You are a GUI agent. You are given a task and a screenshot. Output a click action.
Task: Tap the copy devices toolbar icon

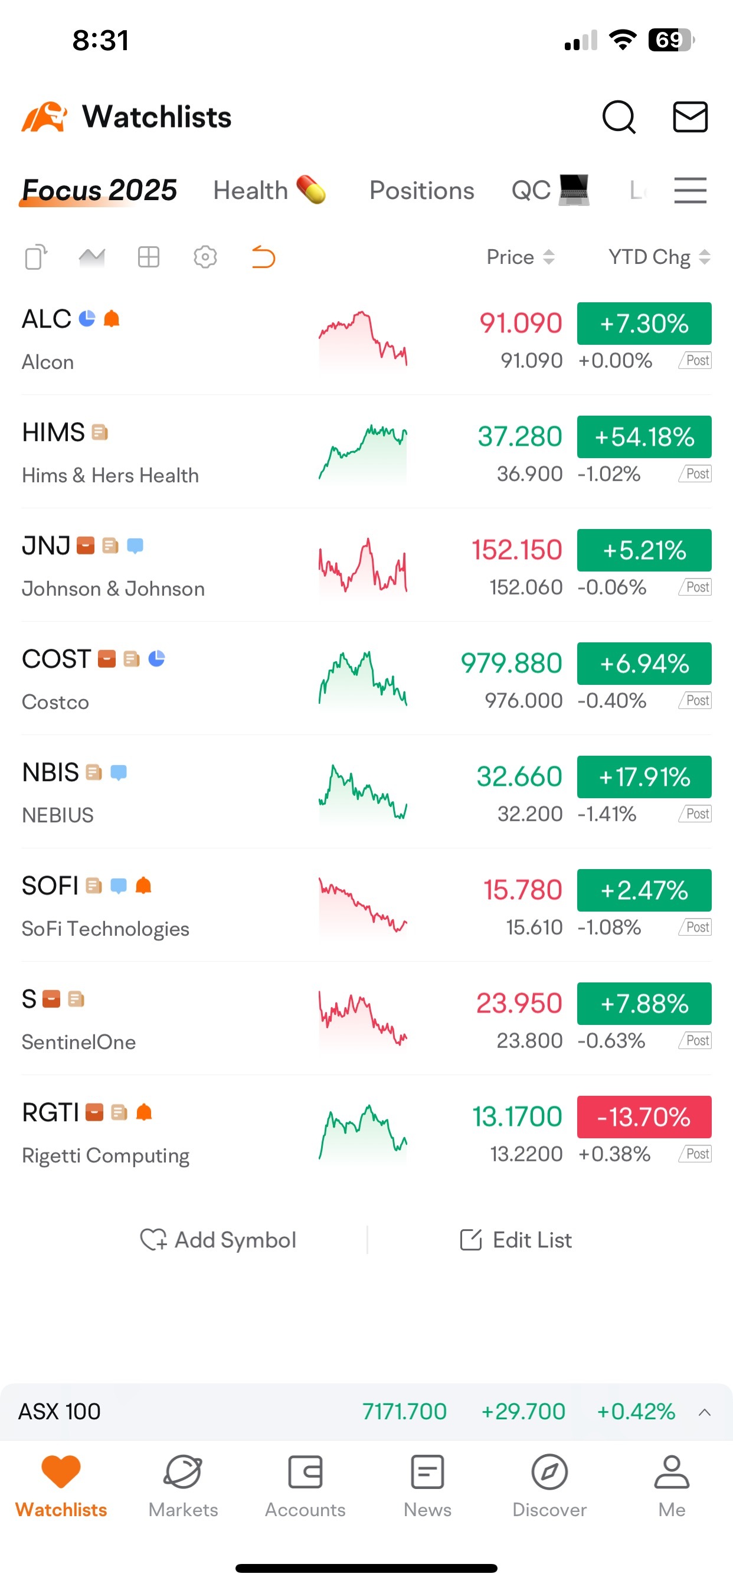pos(36,257)
